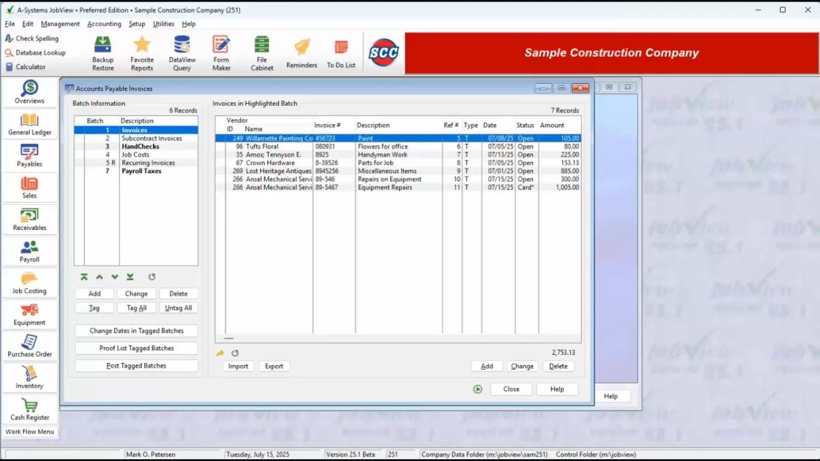Open the Form Maker
The width and height of the screenshot is (820, 461).
tap(222, 53)
